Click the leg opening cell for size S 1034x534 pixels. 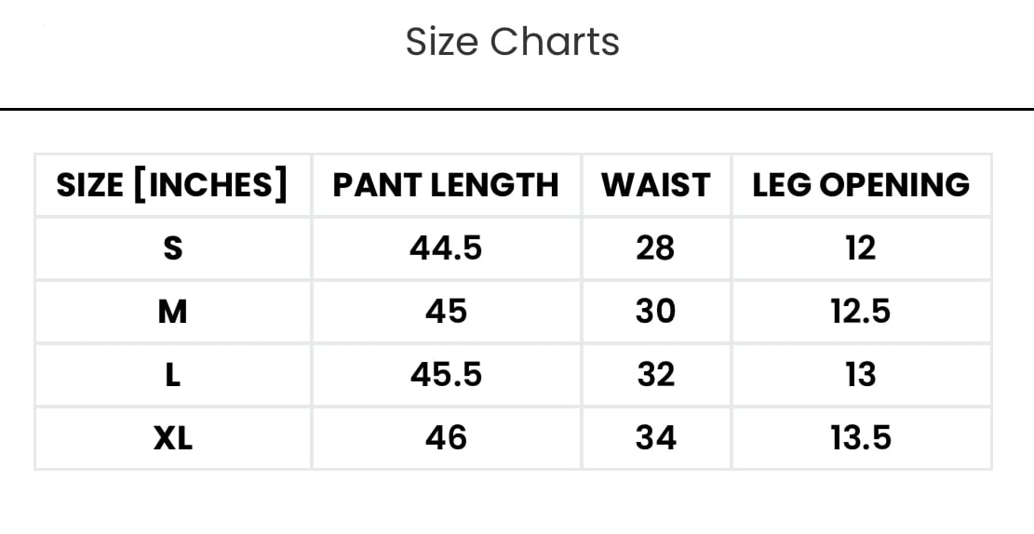coord(861,248)
